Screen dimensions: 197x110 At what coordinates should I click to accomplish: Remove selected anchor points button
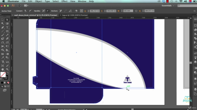coord(61,11)
